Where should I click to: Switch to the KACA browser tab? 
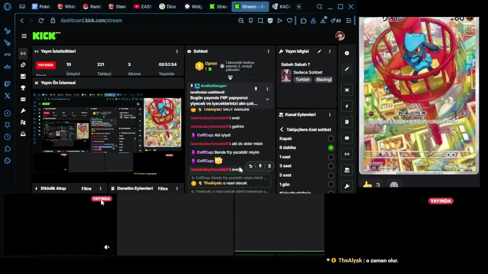tap(282, 6)
